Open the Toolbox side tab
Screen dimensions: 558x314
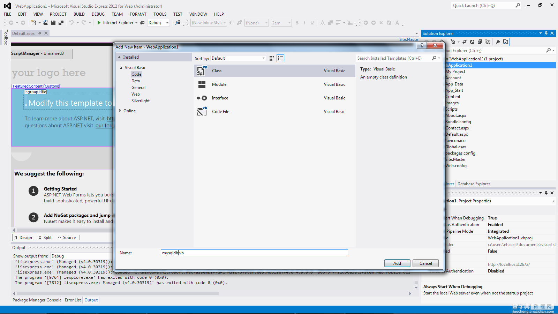pos(6,37)
